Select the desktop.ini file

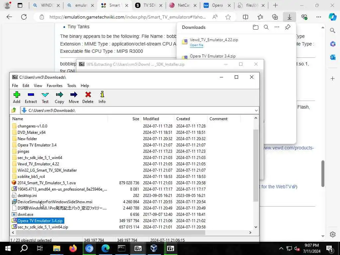click(27, 195)
